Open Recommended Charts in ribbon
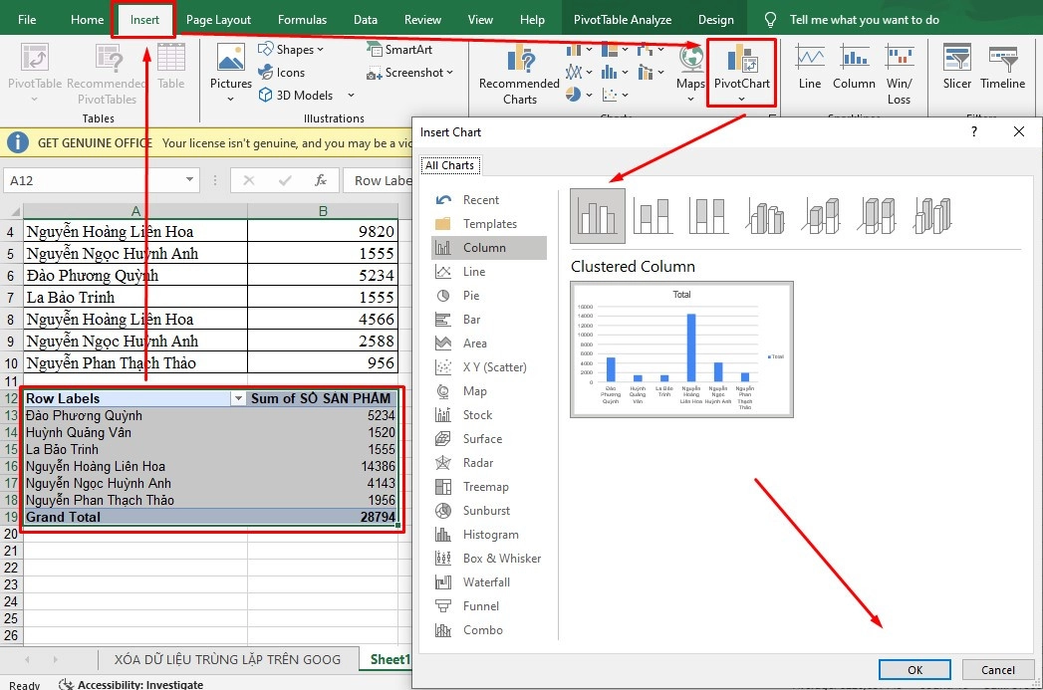Viewport: 1043px width, 690px height. (x=519, y=75)
